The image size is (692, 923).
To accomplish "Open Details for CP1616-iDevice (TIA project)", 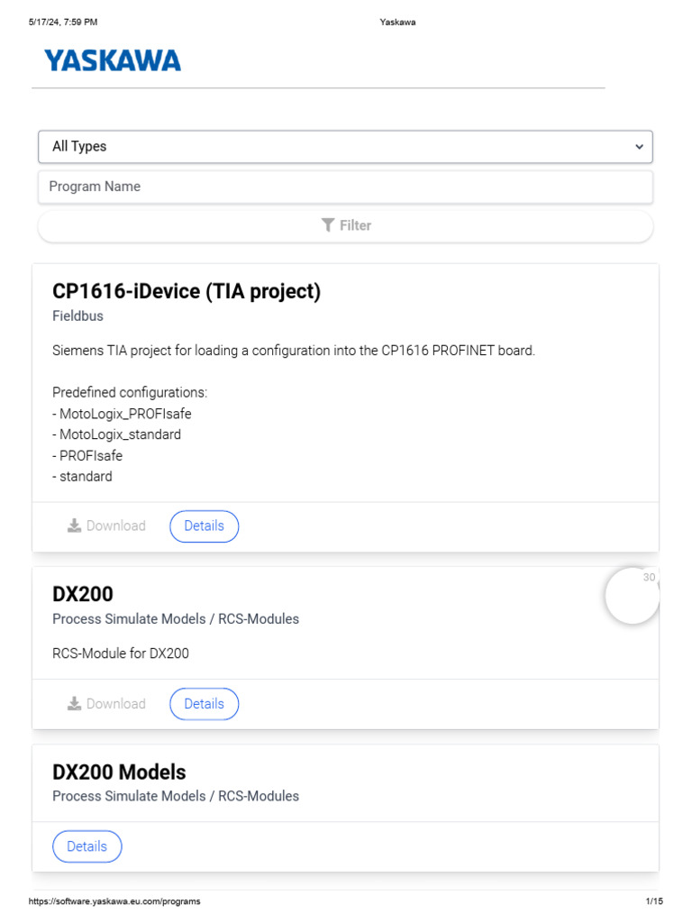I will point(204,526).
